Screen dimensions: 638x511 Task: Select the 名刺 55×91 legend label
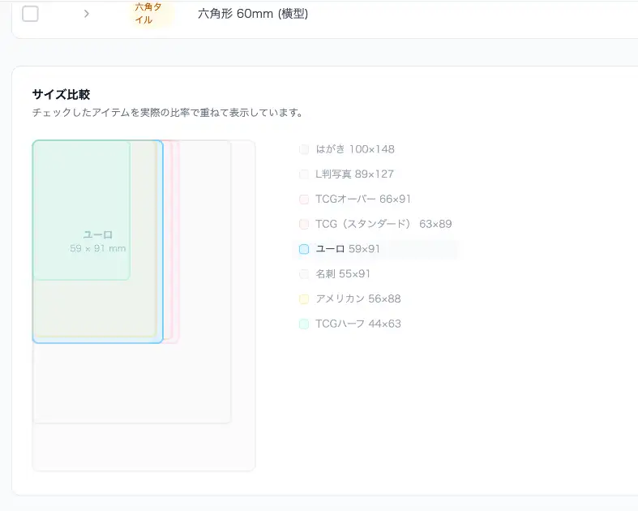(347, 274)
